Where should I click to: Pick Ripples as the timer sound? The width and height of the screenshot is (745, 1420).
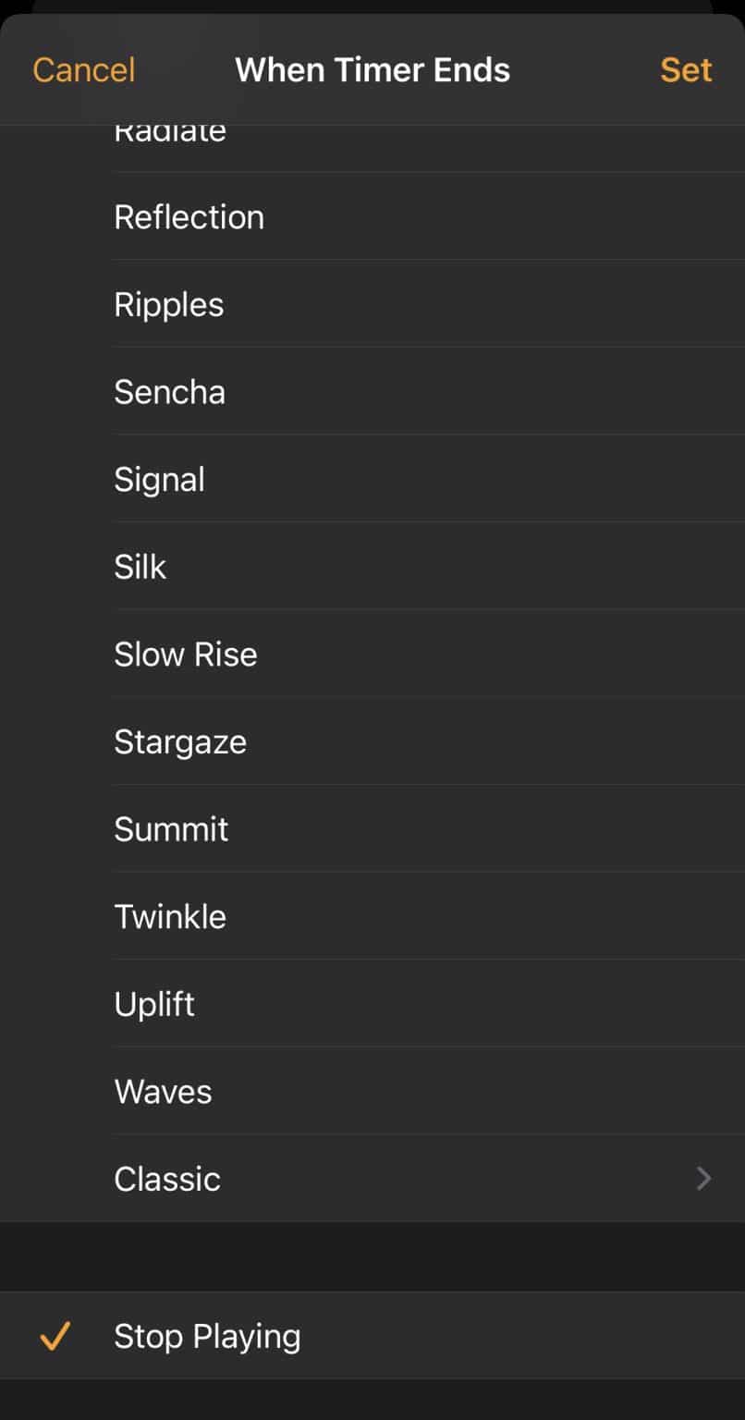tap(169, 305)
